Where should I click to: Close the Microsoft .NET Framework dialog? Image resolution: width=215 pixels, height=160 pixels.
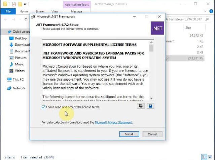(x=159, y=17)
